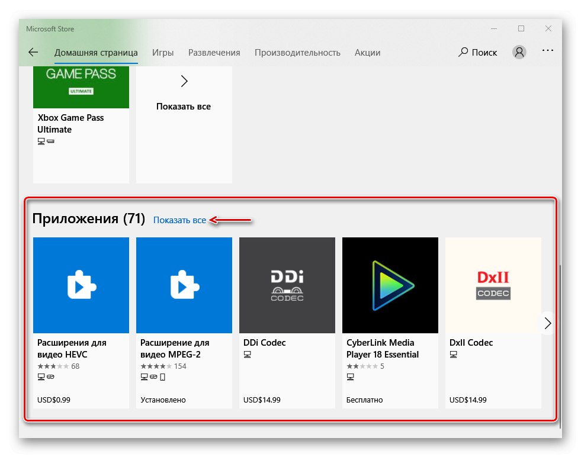Viewport: 581px width, 457px height.
Task: Switch to Акции tab
Action: 367,53
